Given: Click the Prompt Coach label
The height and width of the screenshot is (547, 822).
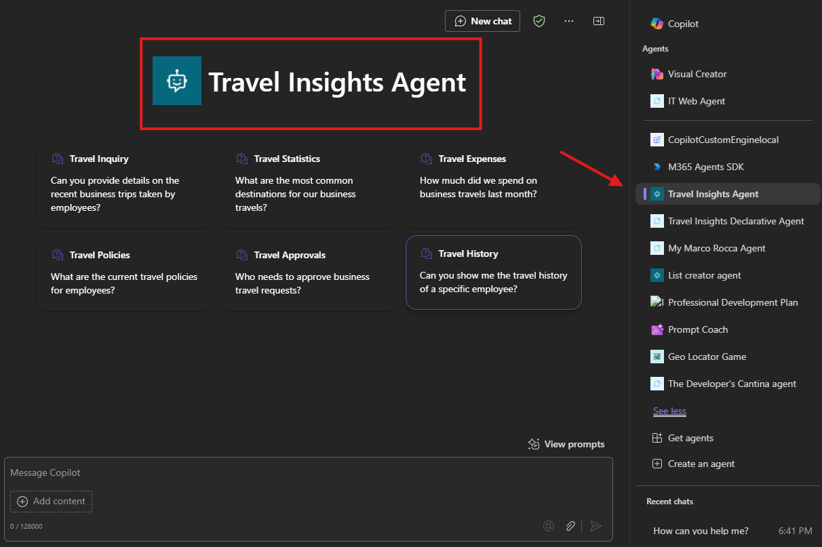Looking at the screenshot, I should [x=698, y=329].
